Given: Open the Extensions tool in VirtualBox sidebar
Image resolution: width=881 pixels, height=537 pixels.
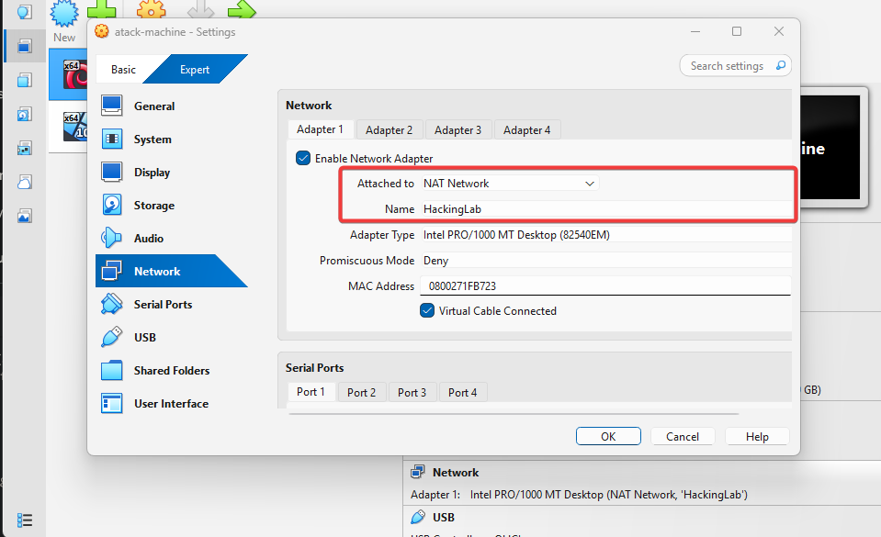Looking at the screenshot, I should 24,81.
